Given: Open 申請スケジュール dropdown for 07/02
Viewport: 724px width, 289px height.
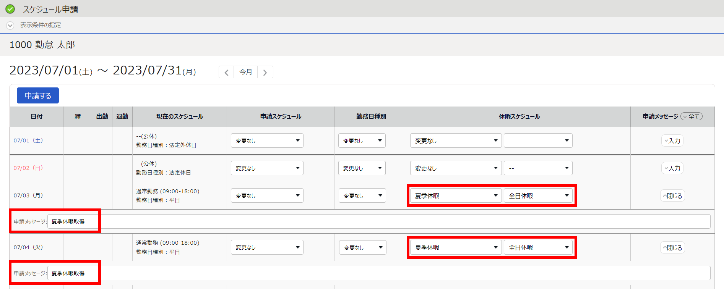Looking at the screenshot, I should click(x=267, y=168).
